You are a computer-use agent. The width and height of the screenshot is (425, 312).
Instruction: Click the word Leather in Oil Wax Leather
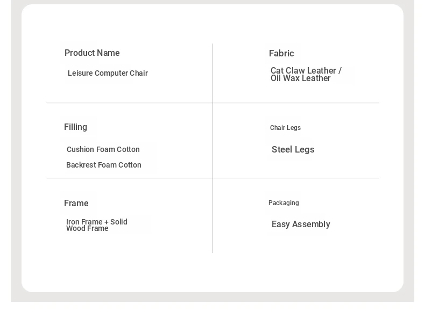coord(316,78)
